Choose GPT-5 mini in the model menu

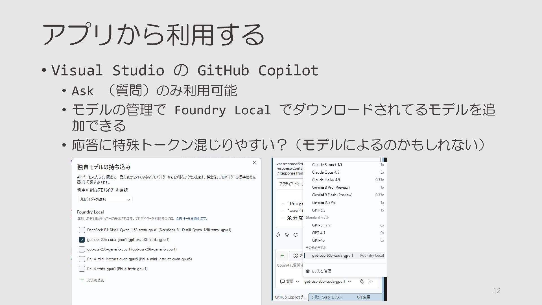click(321, 225)
